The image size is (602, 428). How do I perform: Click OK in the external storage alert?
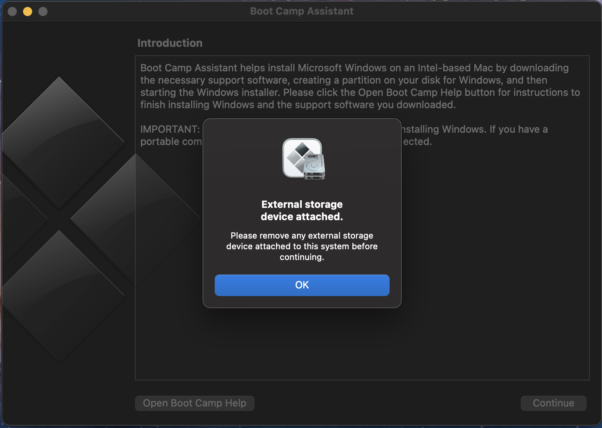click(x=302, y=285)
